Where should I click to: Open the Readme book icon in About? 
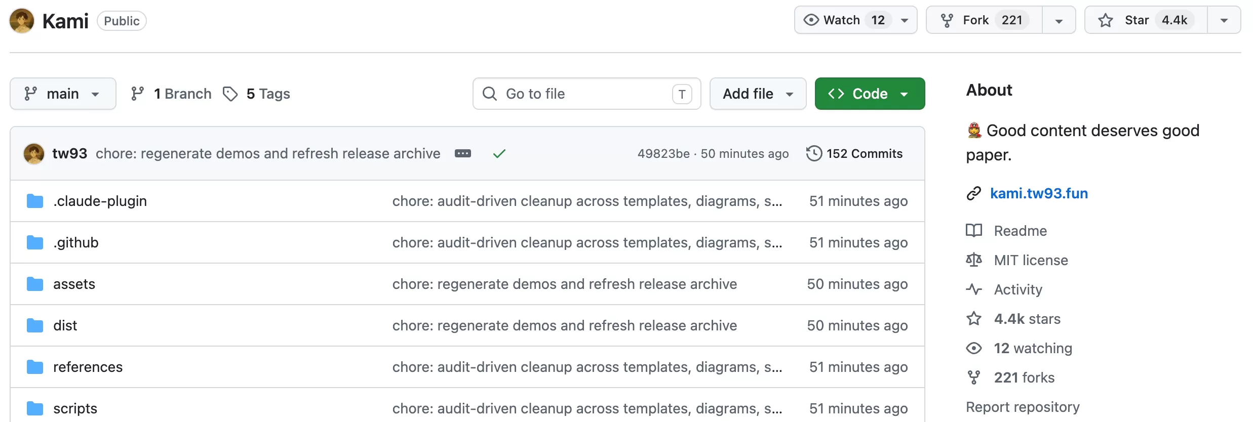click(973, 231)
